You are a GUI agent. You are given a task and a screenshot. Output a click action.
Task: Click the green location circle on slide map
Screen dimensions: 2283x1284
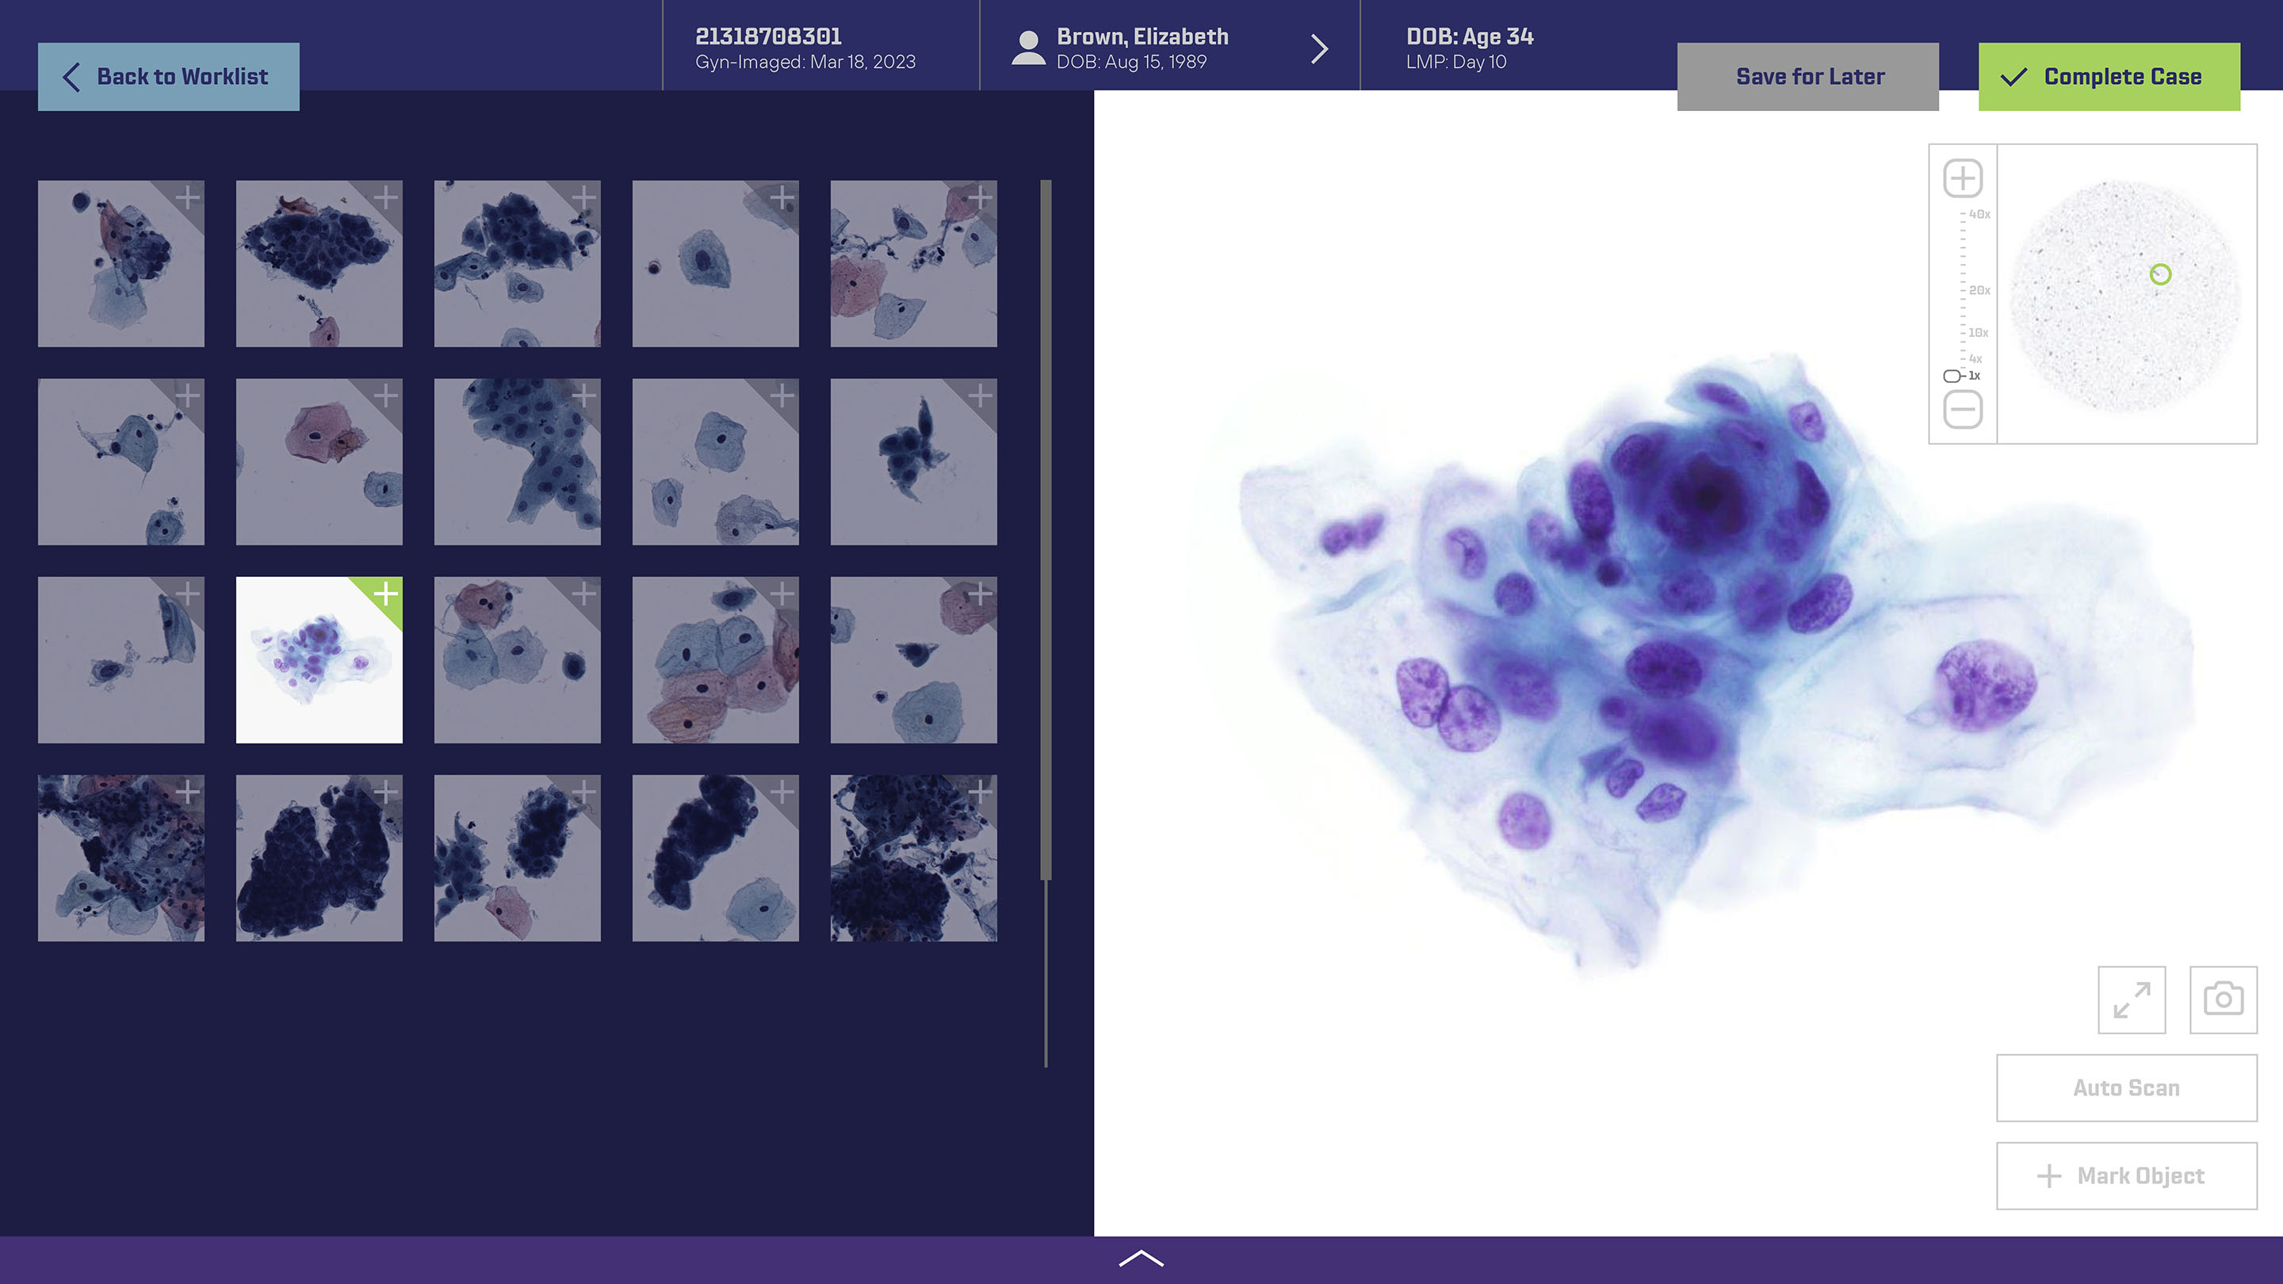click(2160, 275)
